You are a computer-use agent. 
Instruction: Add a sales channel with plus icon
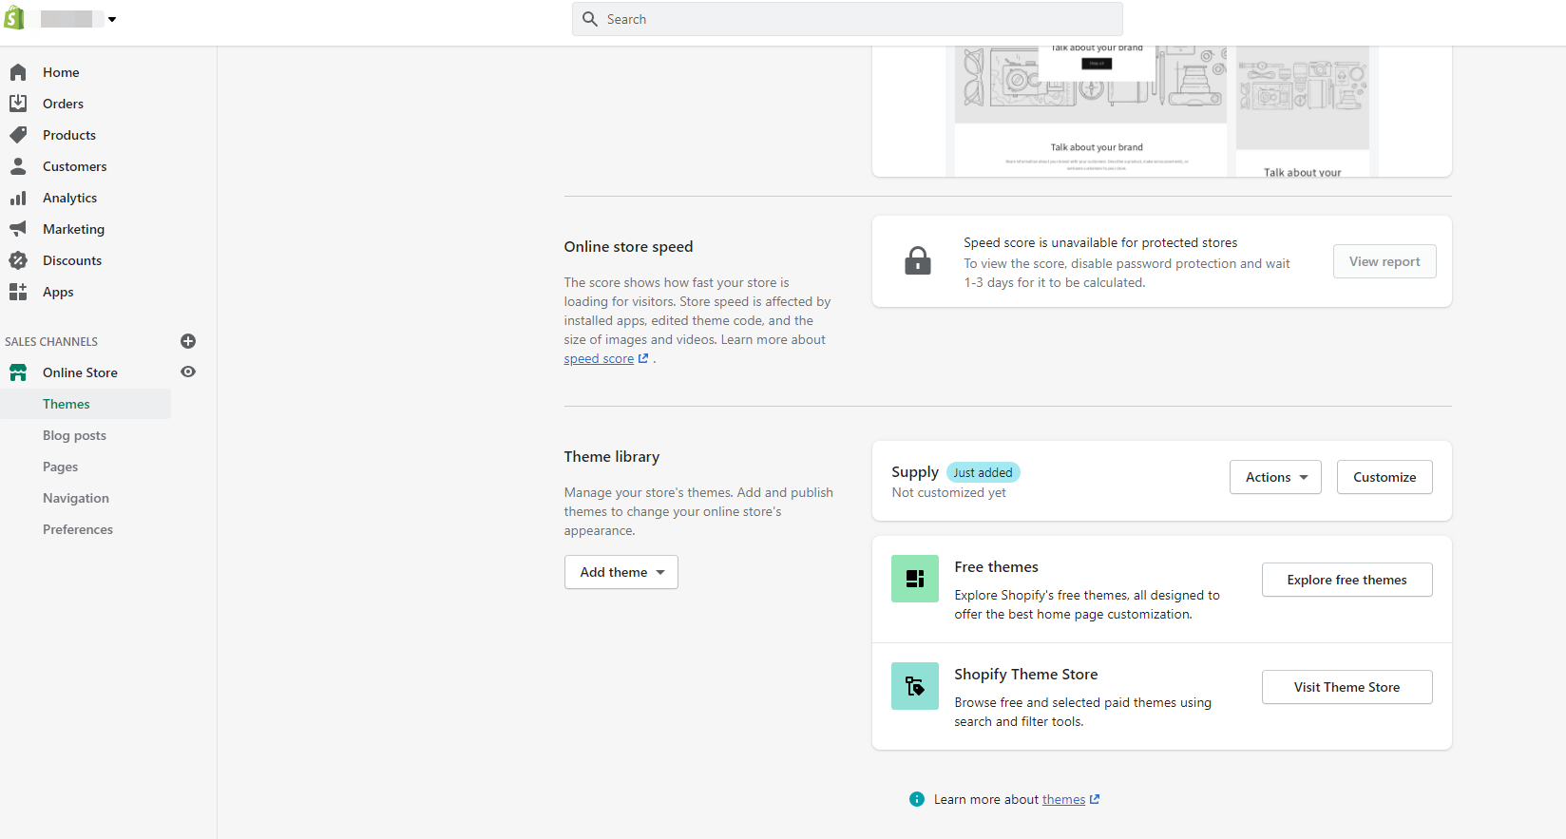pos(188,341)
